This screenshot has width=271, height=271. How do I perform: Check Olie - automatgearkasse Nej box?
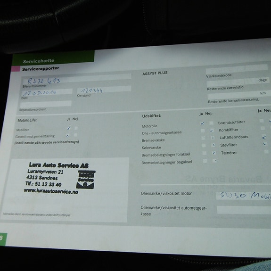click(212, 130)
